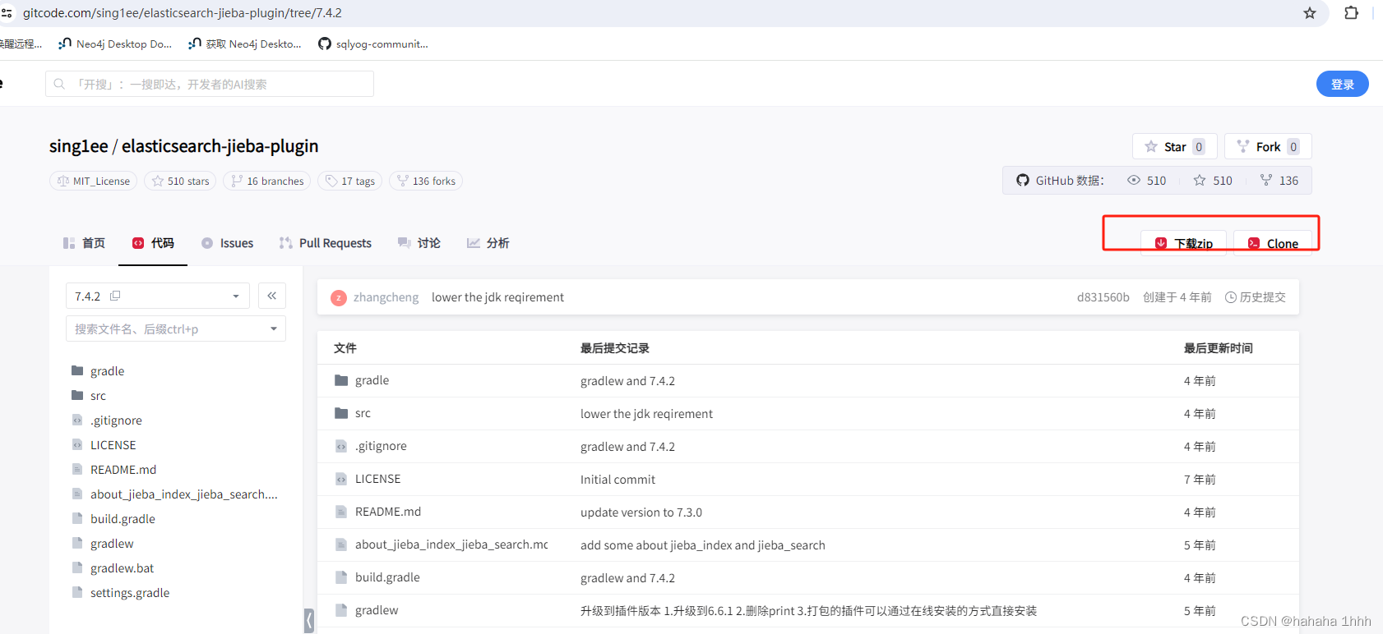Click the Clone button
The width and height of the screenshot is (1383, 634).
1273,243
